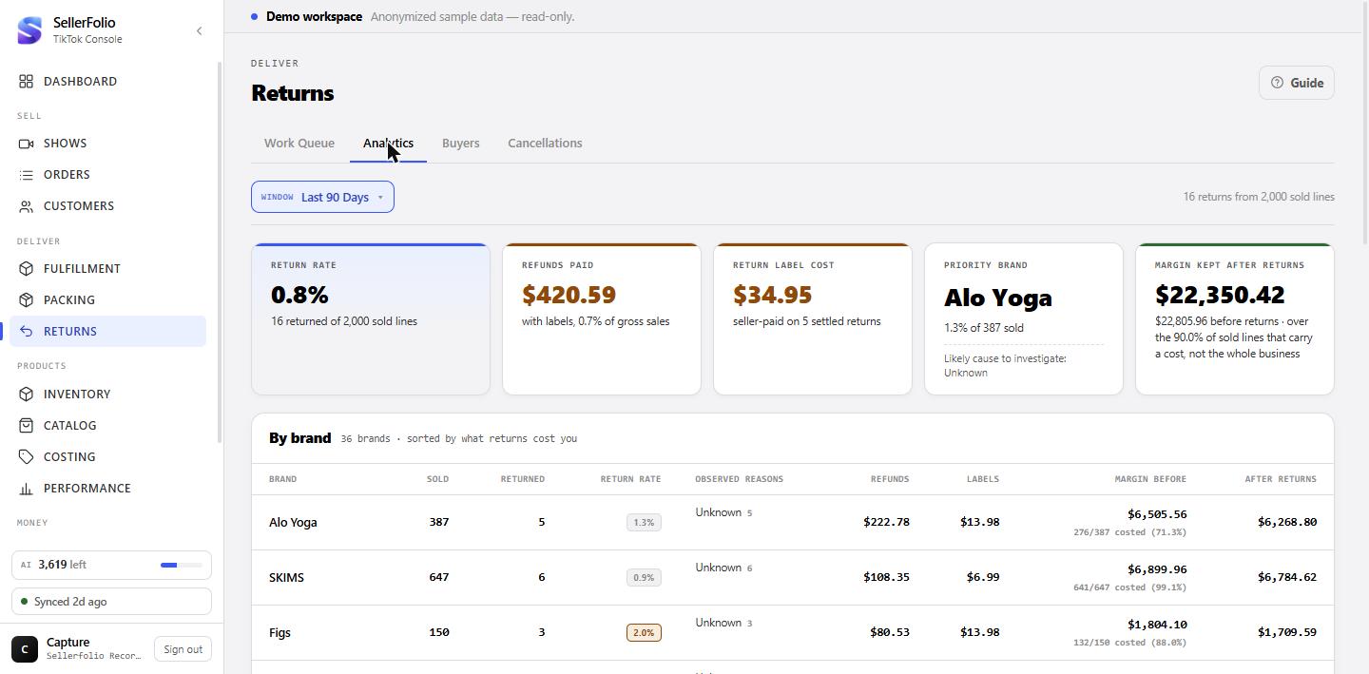This screenshot has height=674, width=1369.
Task: Click the Margin Before column header
Action: pyautogui.click(x=1150, y=479)
